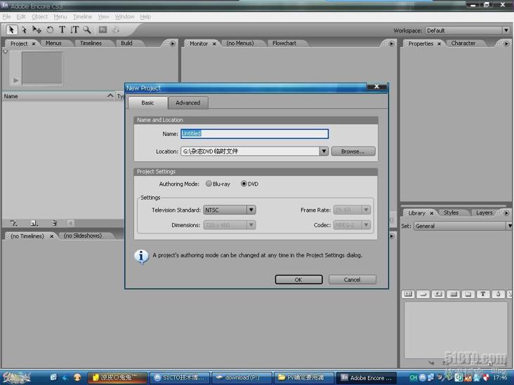The height and width of the screenshot is (385, 514).
Task: Switch to Advanced tab in New Project
Action: click(187, 103)
